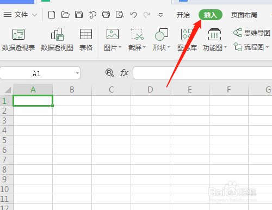Open the 页面布局 tab
Image resolution: width=272 pixels, height=210 pixels.
(x=244, y=15)
